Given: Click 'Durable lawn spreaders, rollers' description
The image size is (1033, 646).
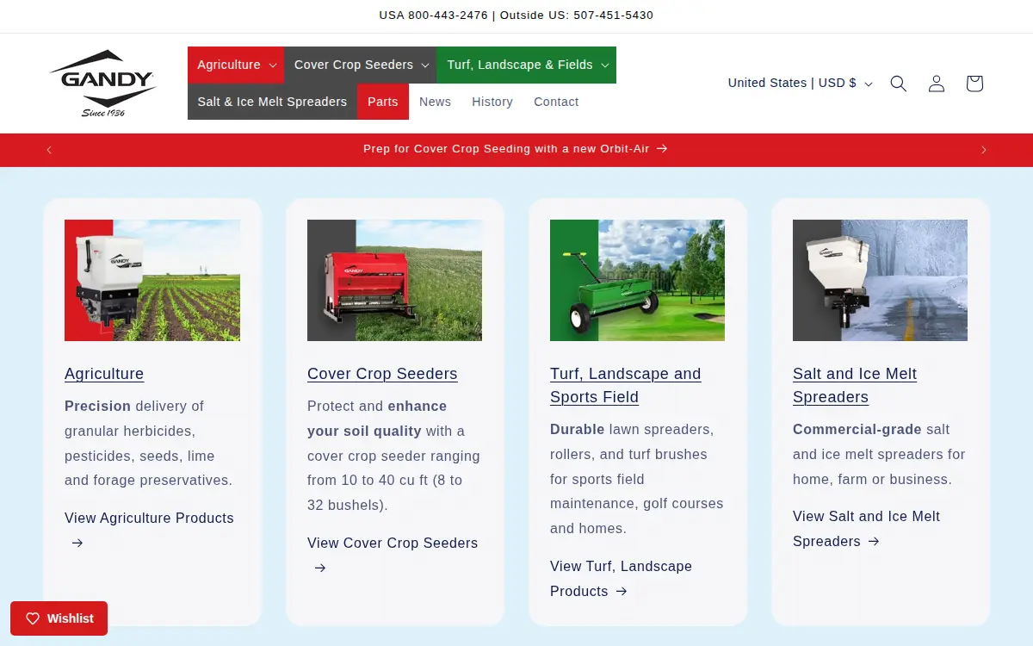Looking at the screenshot, I should click(x=637, y=479).
